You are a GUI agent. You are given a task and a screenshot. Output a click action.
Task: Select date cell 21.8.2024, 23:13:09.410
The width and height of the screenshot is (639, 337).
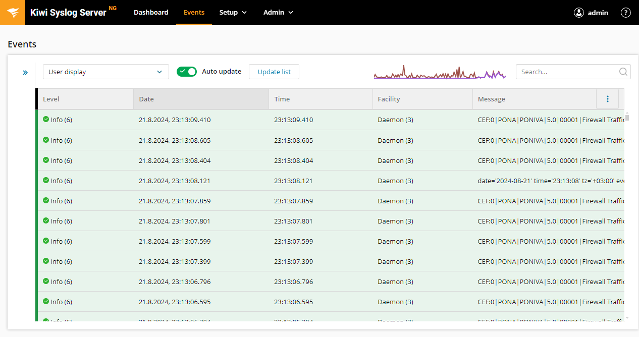point(175,120)
